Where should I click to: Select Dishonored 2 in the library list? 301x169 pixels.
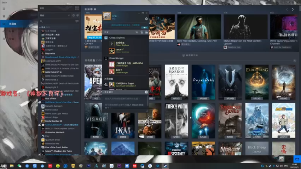[x=52, y=80]
